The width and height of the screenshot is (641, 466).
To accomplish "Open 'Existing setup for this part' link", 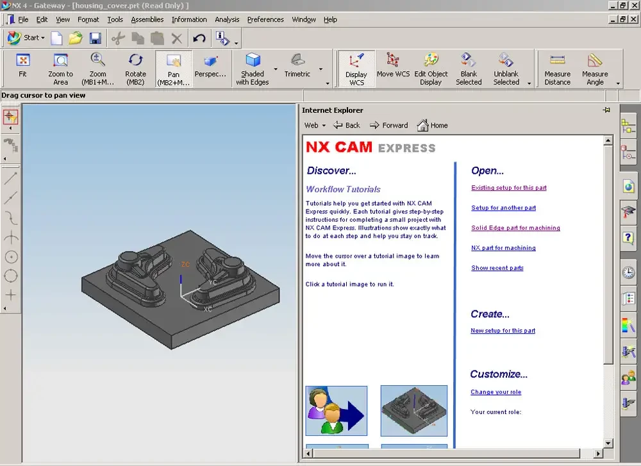I will click(x=508, y=188).
